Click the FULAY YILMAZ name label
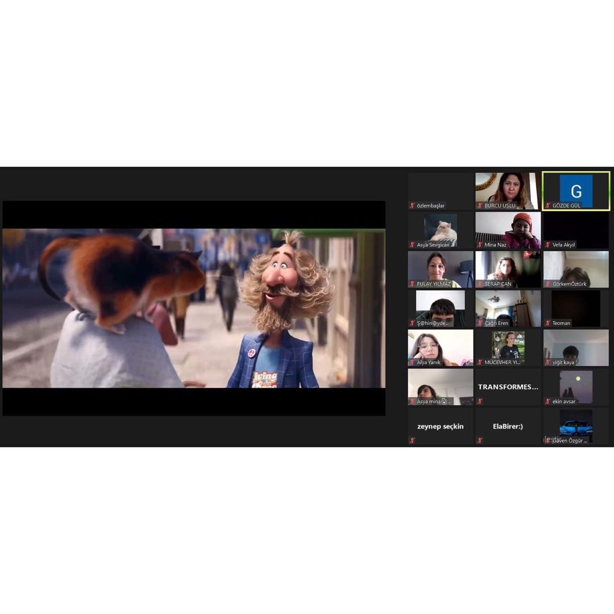The height and width of the screenshot is (614, 614). [434, 284]
